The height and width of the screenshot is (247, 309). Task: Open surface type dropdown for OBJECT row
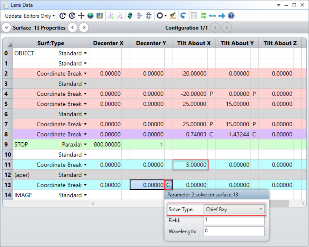tap(85, 53)
